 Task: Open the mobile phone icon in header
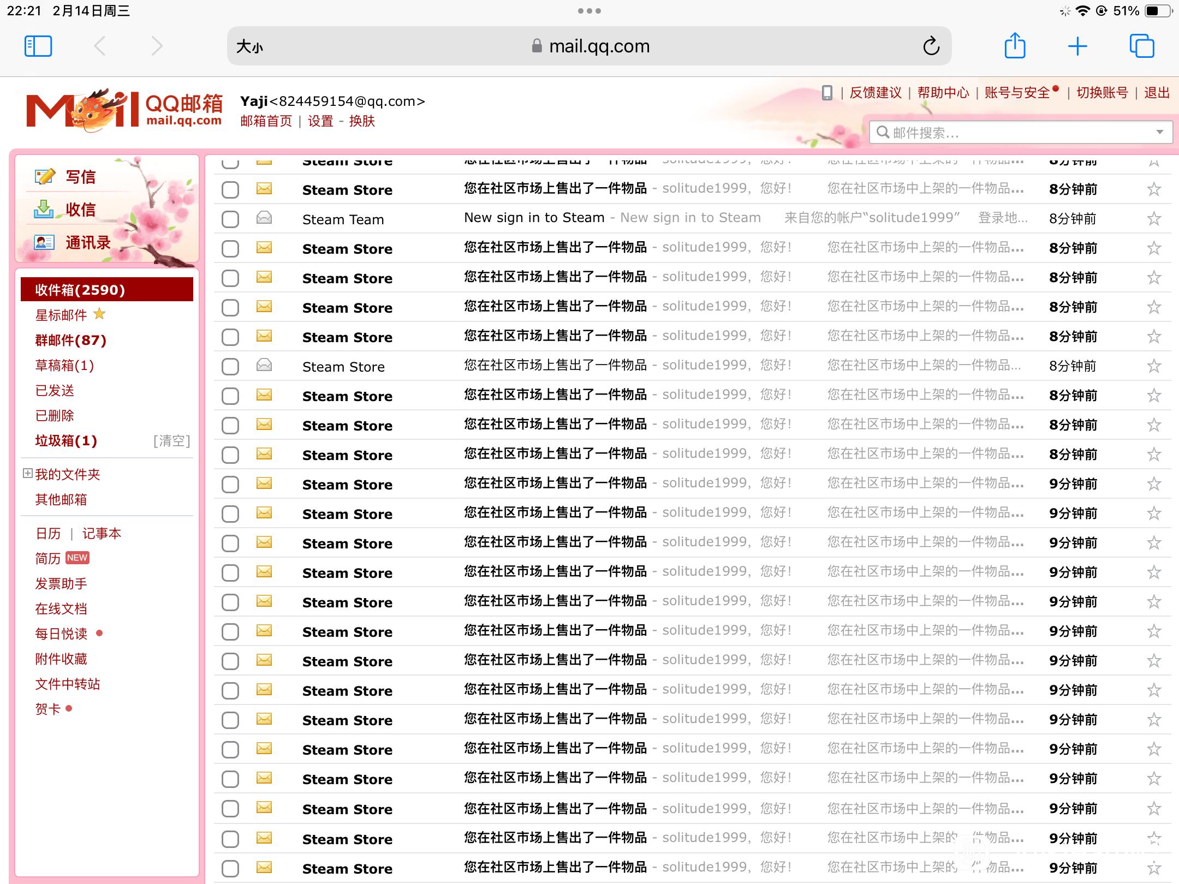point(827,93)
